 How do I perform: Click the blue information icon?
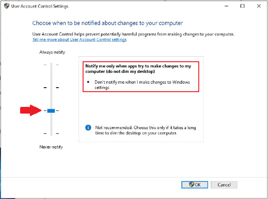pos(88,127)
